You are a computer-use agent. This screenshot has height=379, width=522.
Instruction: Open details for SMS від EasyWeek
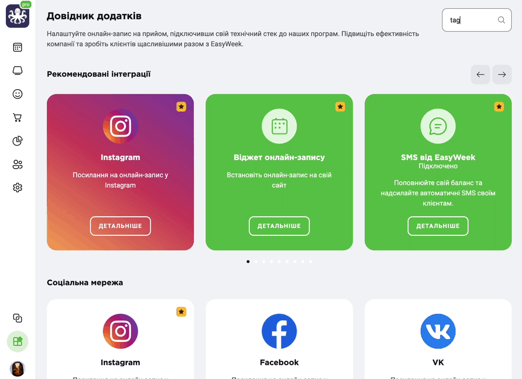438,226
